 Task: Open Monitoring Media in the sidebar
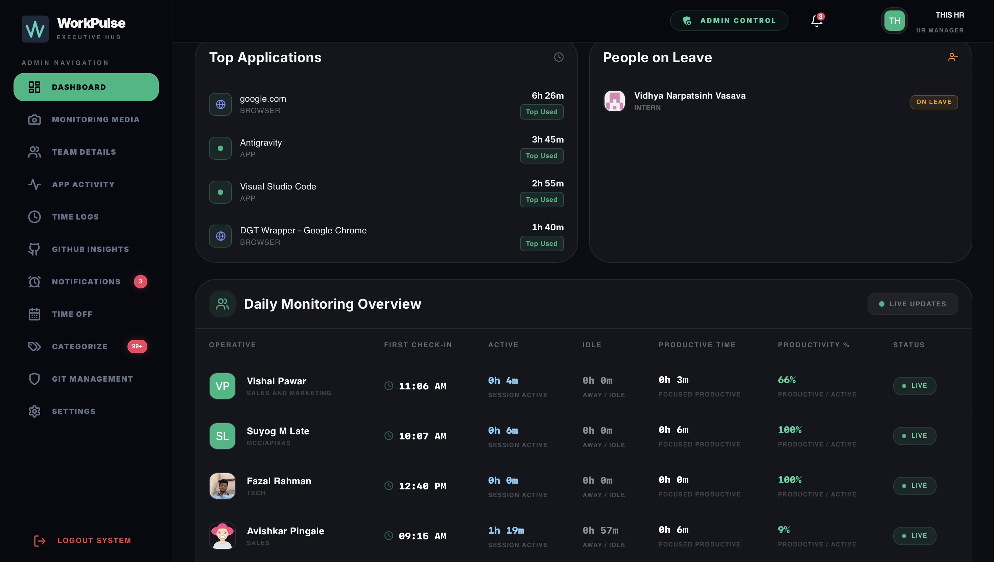tap(86, 120)
